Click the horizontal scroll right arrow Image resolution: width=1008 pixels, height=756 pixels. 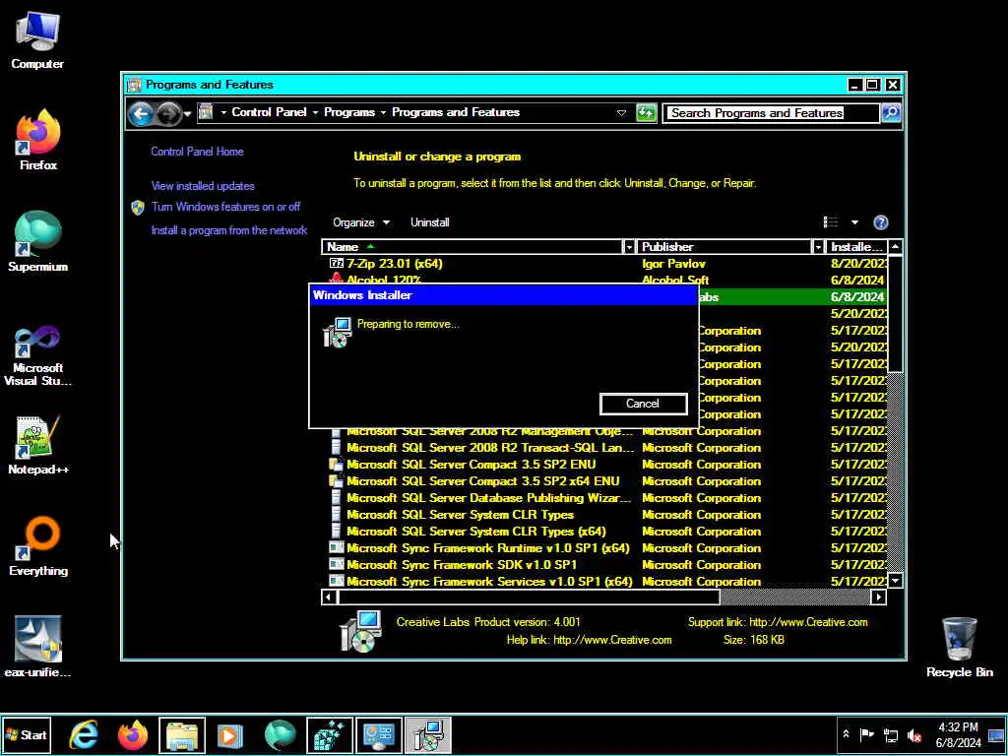[x=878, y=598]
